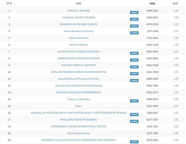Open the Nature Catalysis journal page
Screen dimensions: 186x144
coord(78,45)
